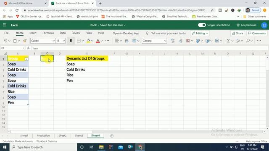Switch to the Formulas ribbon tab
The height and width of the screenshot is (151, 269).
click(48, 33)
